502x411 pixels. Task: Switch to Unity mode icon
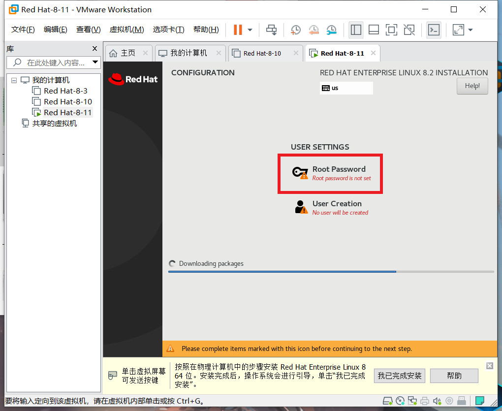point(409,30)
